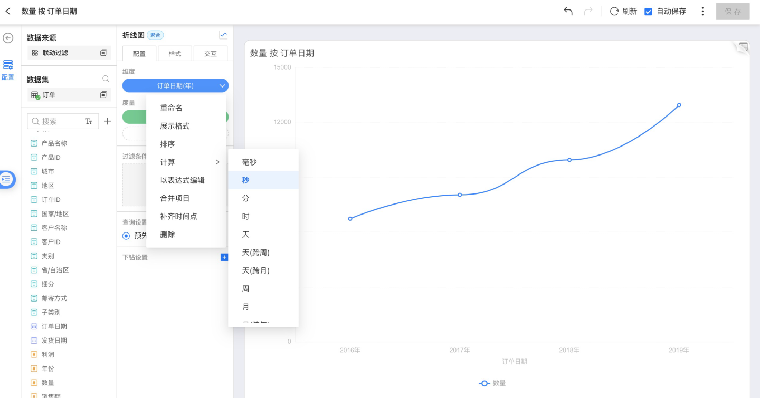Click the line chart type icon
Screen dimensions: 760x398
pyautogui.click(x=223, y=35)
